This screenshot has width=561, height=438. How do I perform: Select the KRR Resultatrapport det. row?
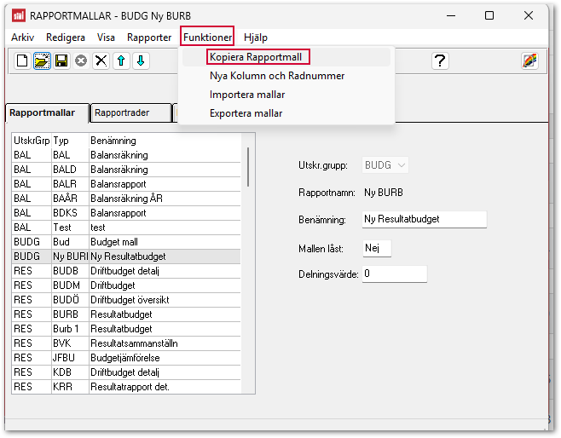126,387
